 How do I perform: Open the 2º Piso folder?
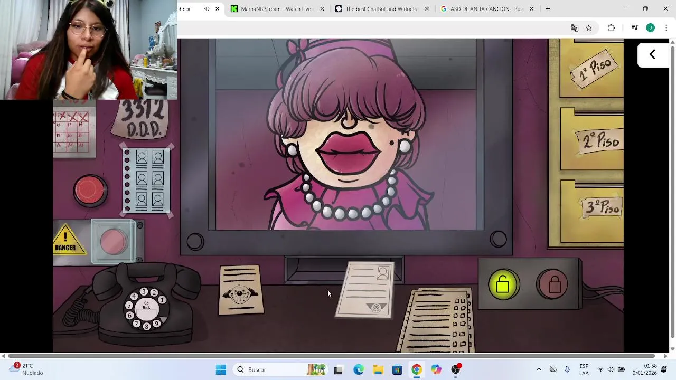(x=591, y=140)
